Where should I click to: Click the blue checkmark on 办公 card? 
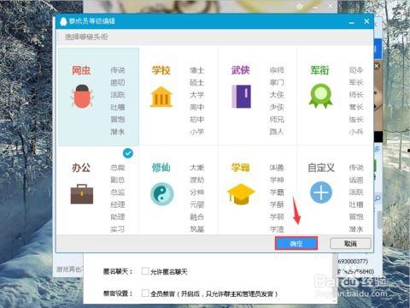[x=128, y=153]
